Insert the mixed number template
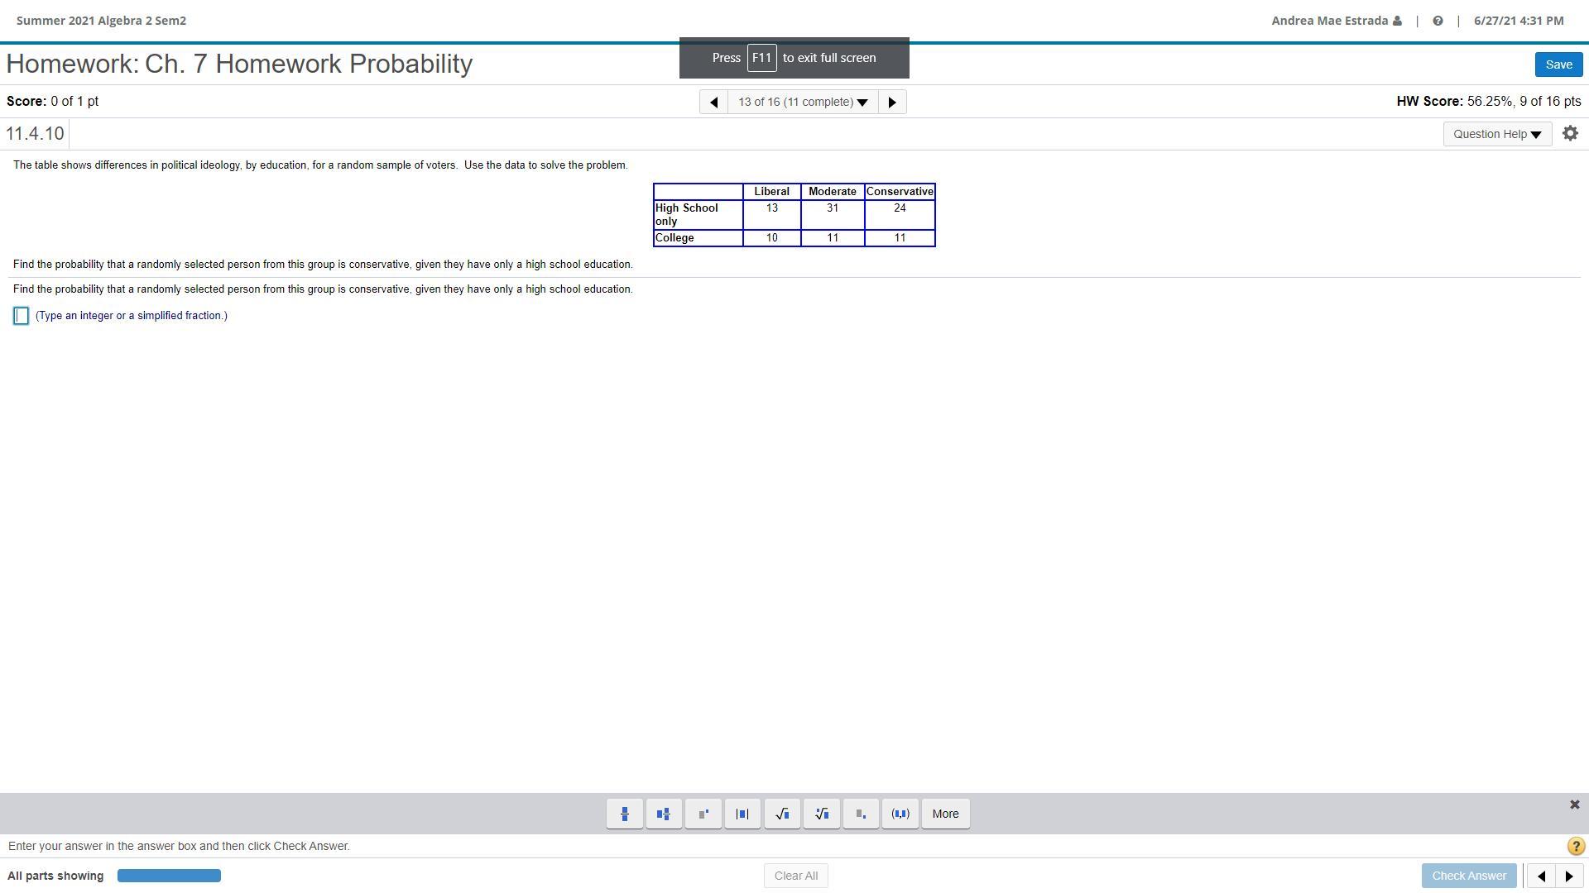 click(664, 814)
